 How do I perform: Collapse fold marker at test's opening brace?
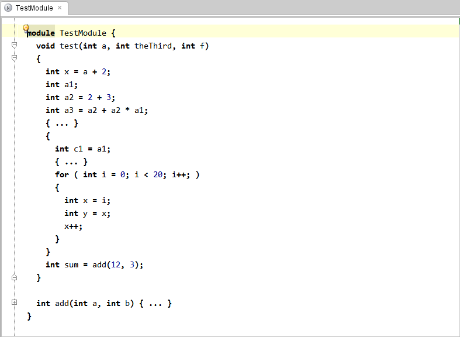[x=14, y=58]
